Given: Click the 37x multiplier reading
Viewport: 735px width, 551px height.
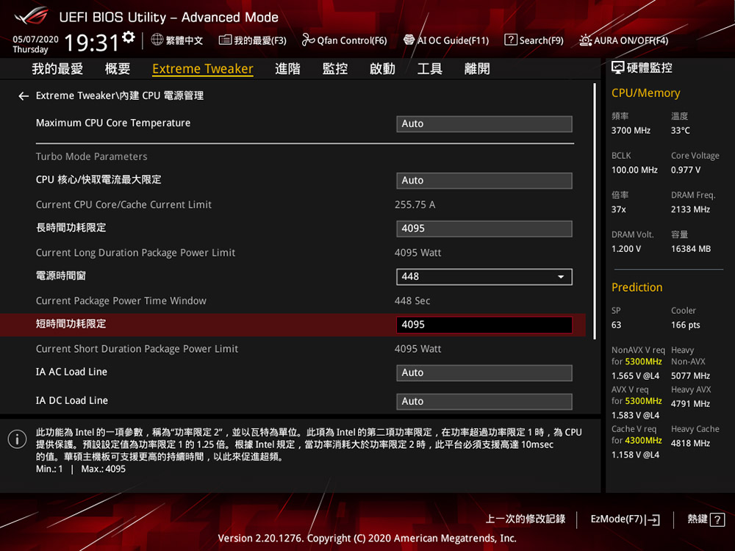Looking at the screenshot, I should pos(618,209).
